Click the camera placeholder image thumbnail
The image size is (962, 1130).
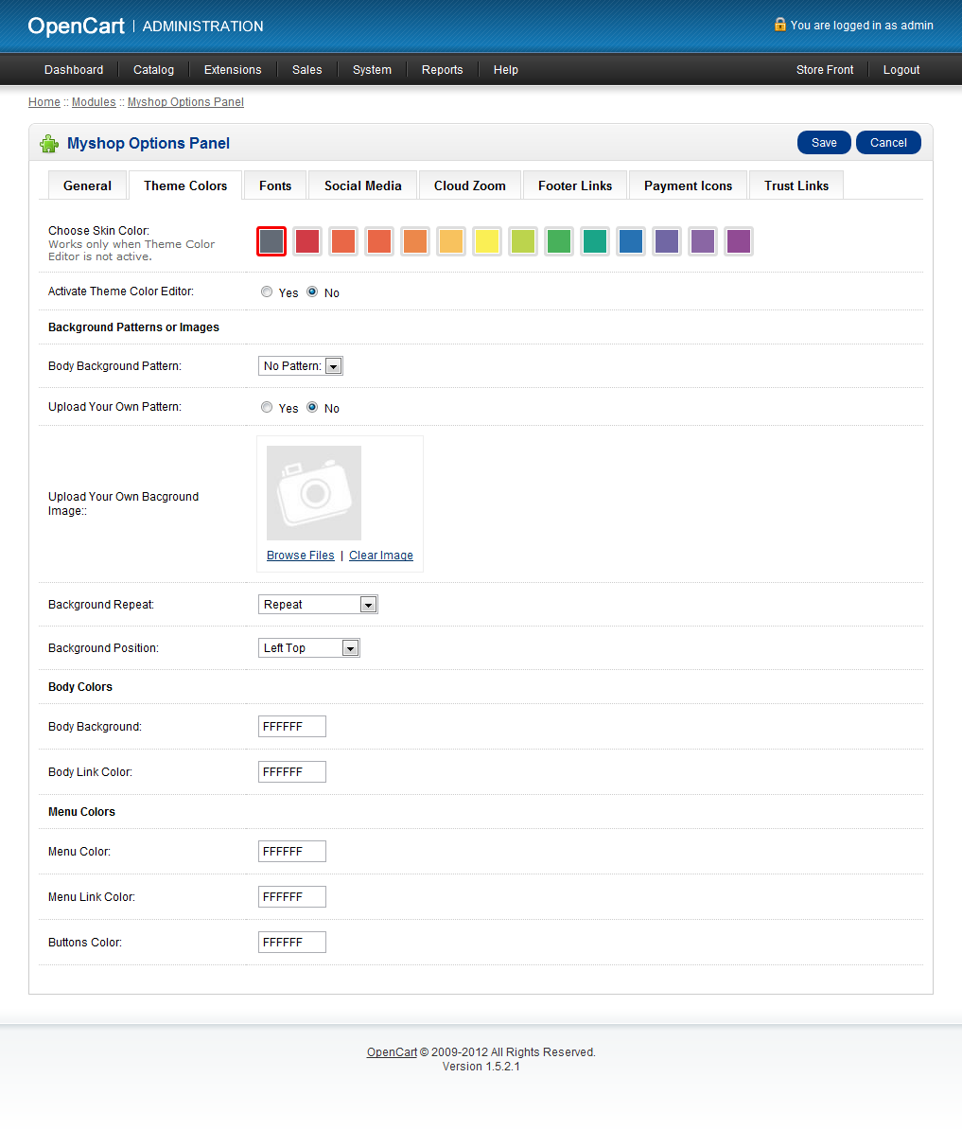pos(314,493)
